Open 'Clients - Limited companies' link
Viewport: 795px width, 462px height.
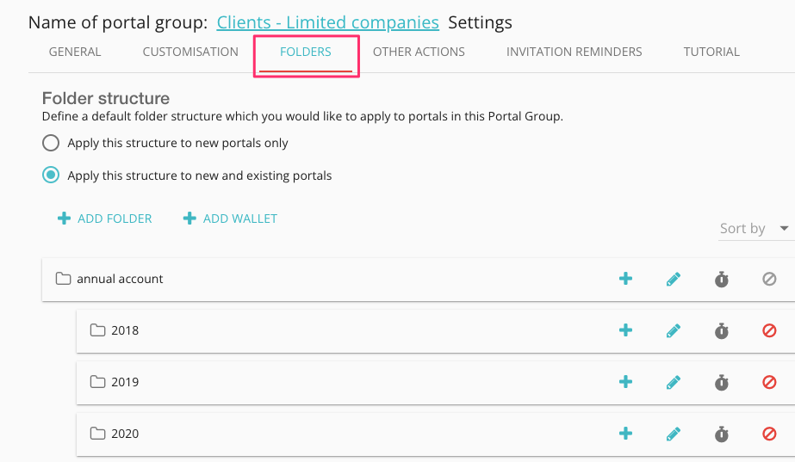point(327,22)
